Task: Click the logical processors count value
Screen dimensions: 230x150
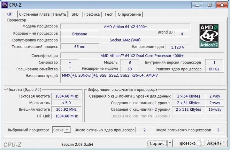Action: pyautogui.click(x=218, y=130)
